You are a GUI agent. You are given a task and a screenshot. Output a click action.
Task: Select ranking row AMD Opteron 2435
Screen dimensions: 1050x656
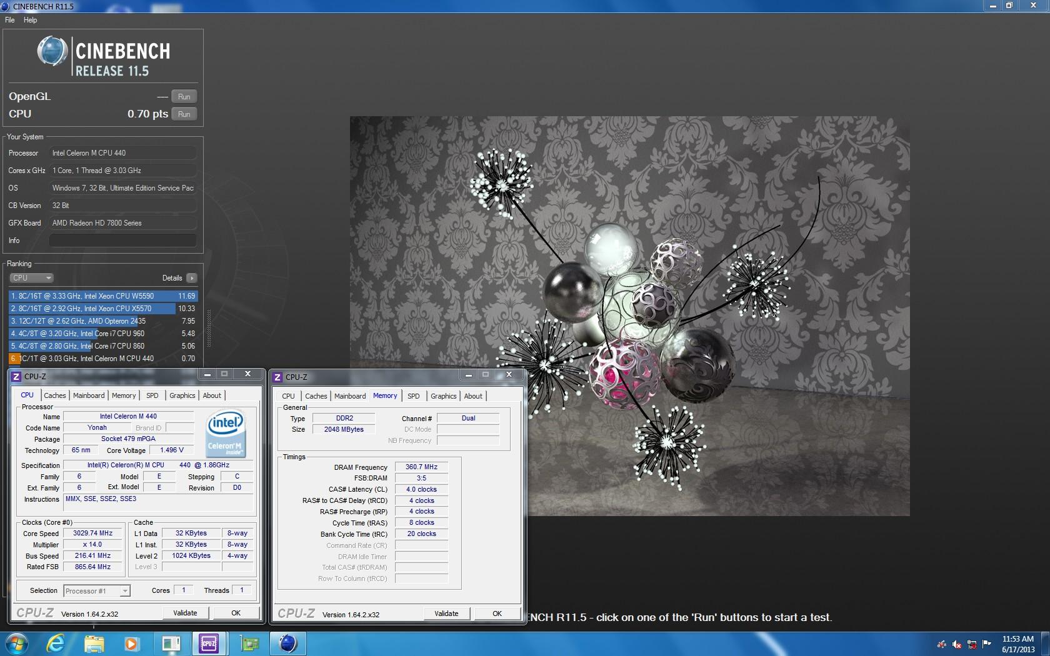click(103, 321)
